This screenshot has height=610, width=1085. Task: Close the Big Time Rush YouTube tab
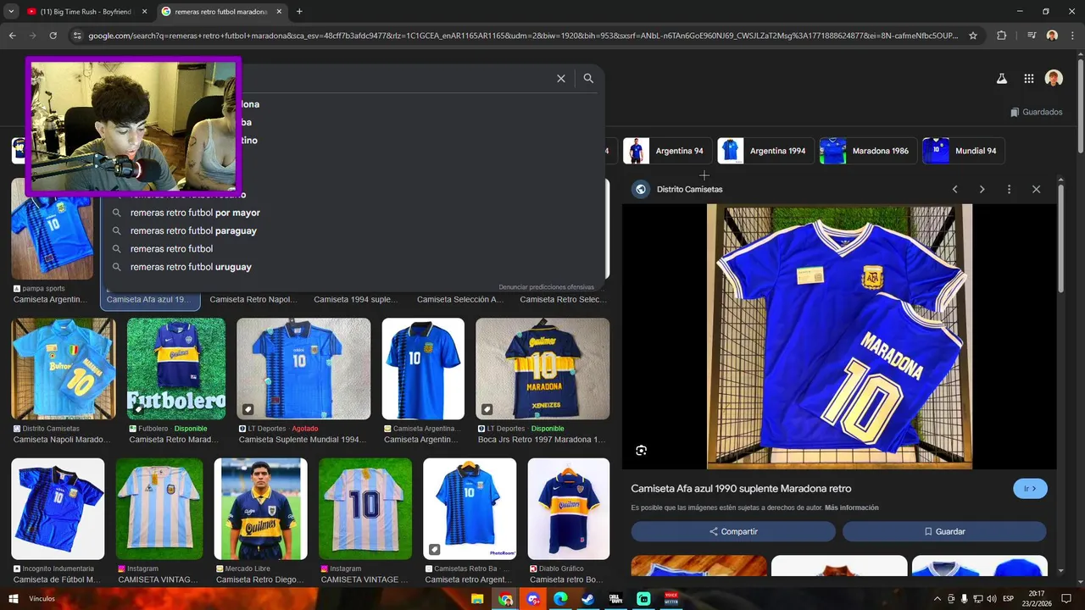click(x=144, y=12)
